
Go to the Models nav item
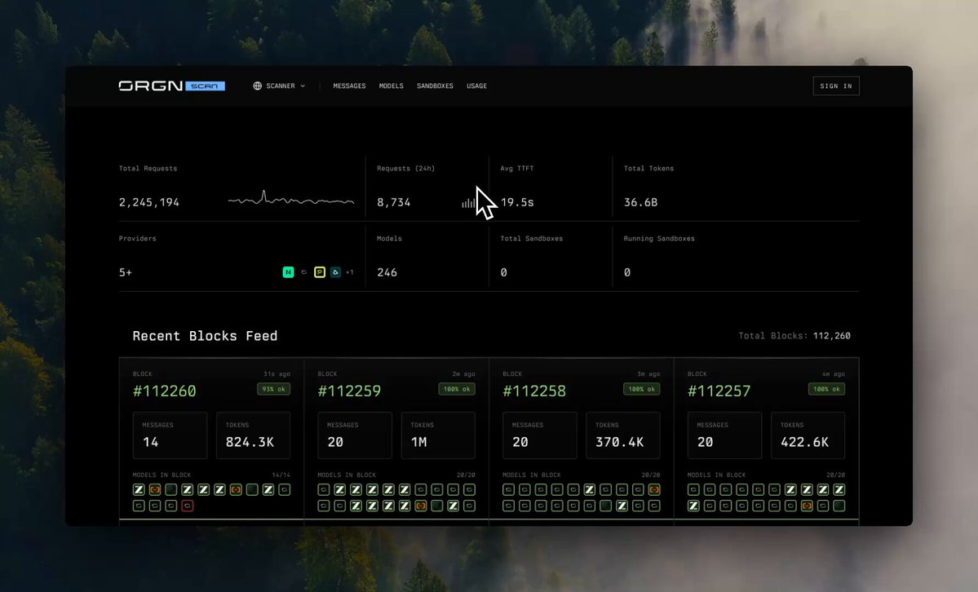pyautogui.click(x=391, y=86)
